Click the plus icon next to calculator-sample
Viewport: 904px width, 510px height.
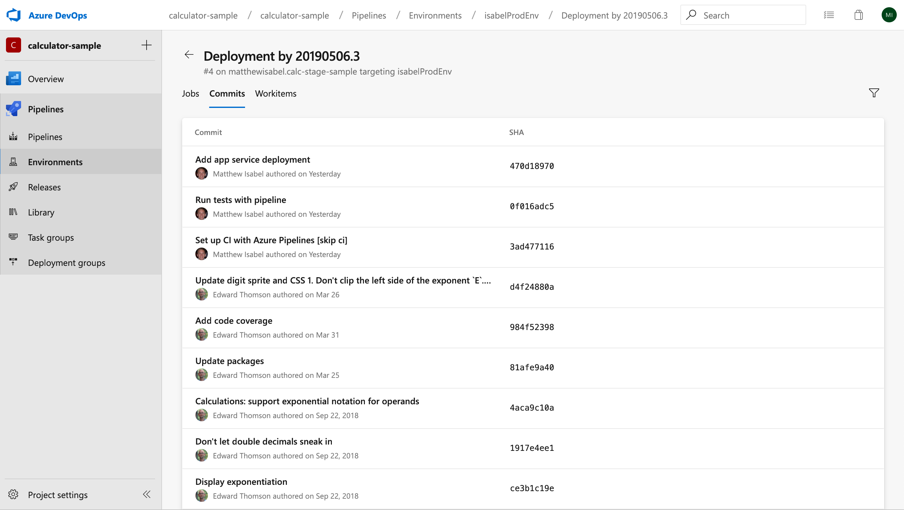[146, 45]
